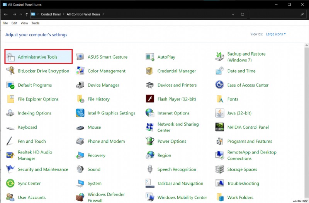The image size is (309, 203).
Task: Open the Administrative Tools icon
Action: [x=10, y=57]
